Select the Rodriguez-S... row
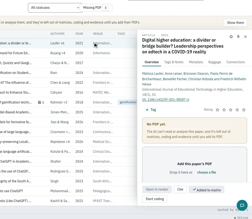Image resolution: width=252 pixels, height=219 pixels. pyautogui.click(x=68, y=171)
